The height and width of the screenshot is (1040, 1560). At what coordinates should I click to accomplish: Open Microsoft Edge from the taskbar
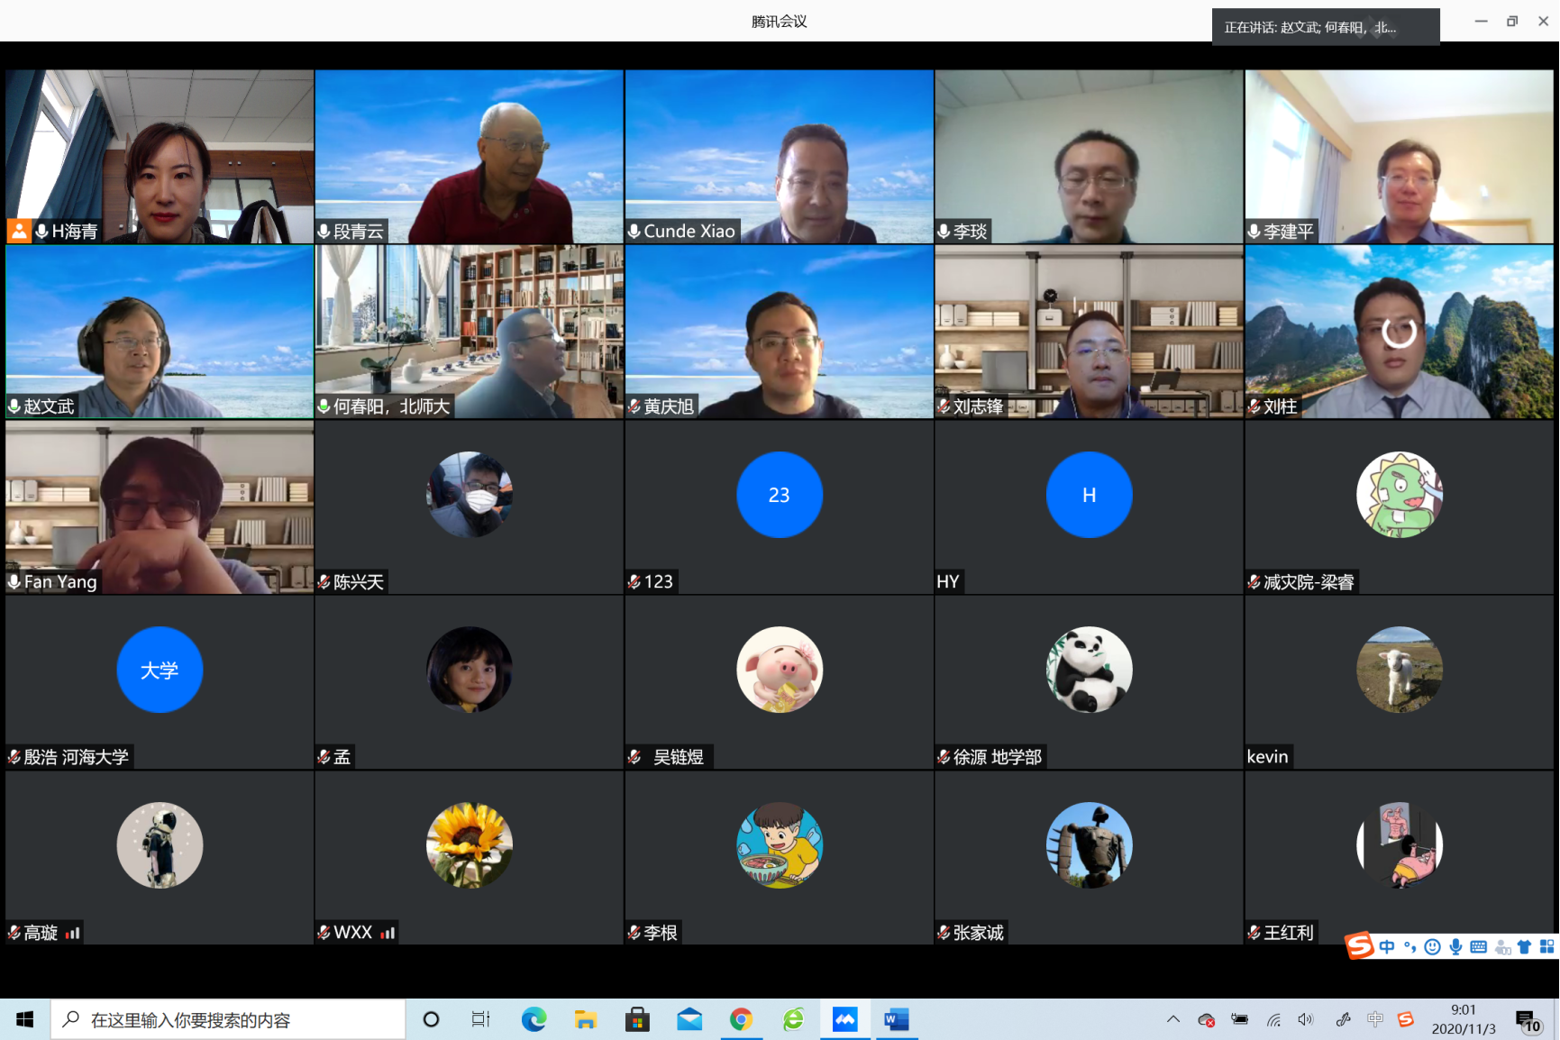pyautogui.click(x=534, y=1019)
